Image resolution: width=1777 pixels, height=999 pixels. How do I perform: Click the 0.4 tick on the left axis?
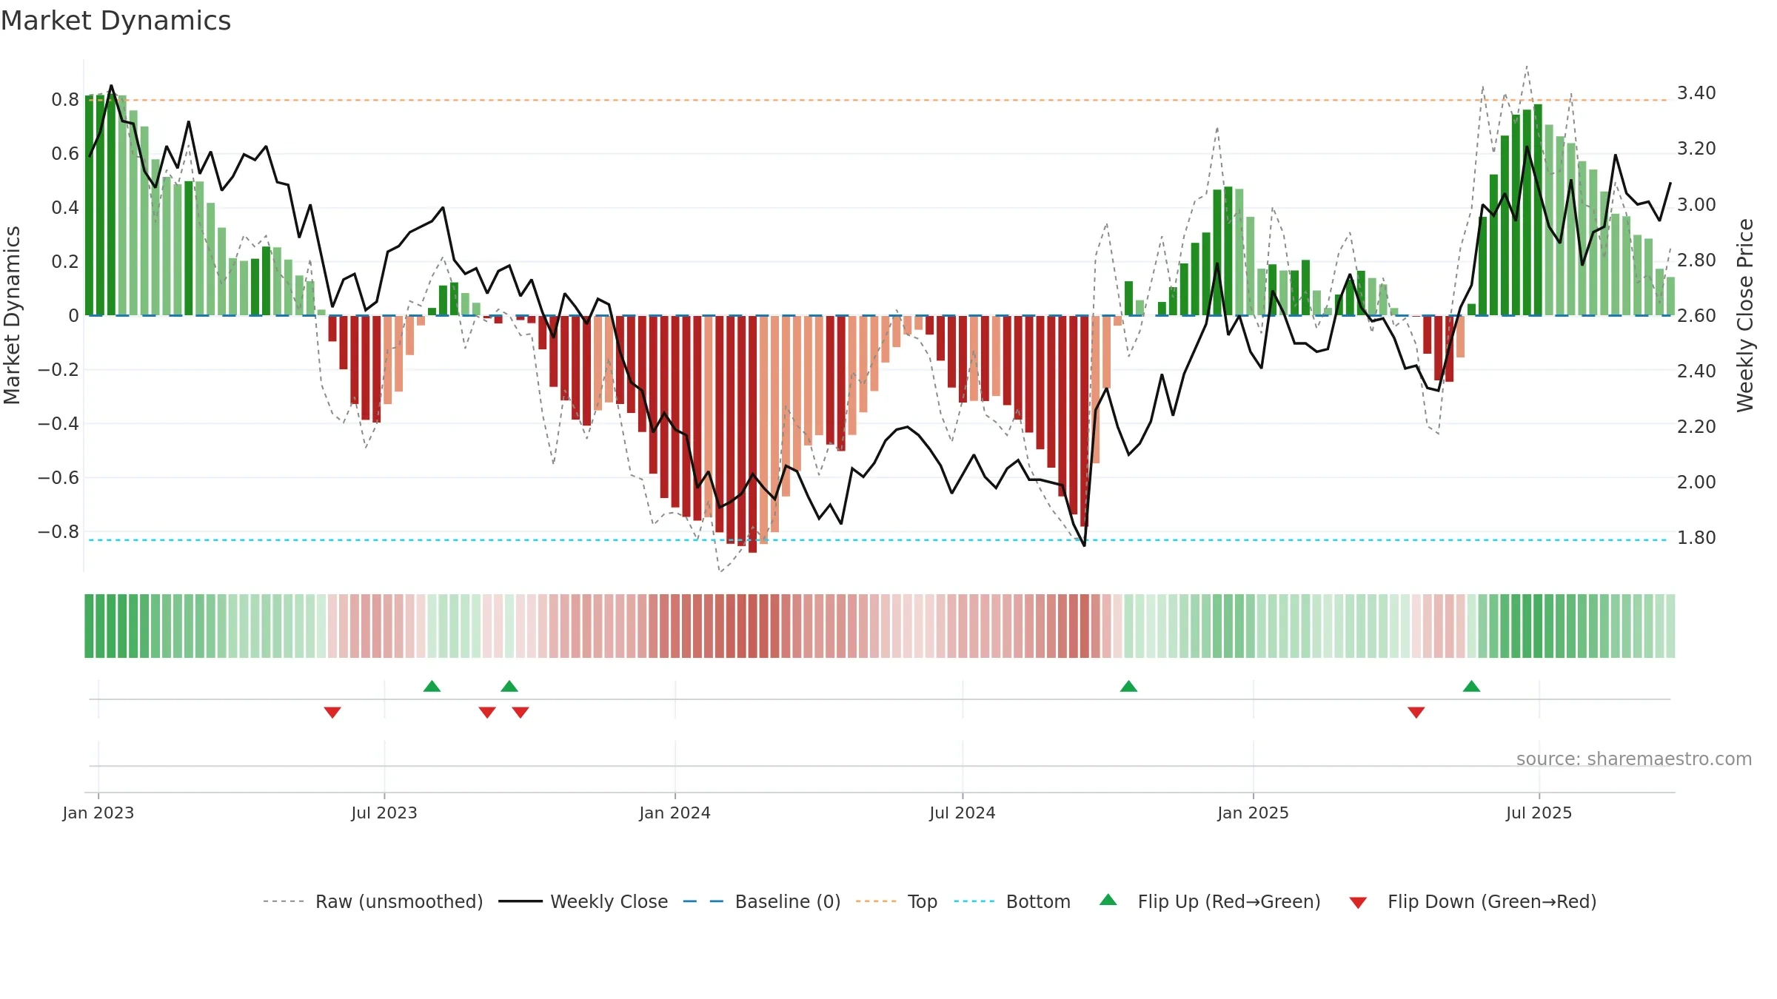tap(65, 208)
